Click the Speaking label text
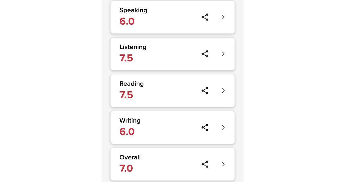The image size is (349, 182). [x=133, y=10]
